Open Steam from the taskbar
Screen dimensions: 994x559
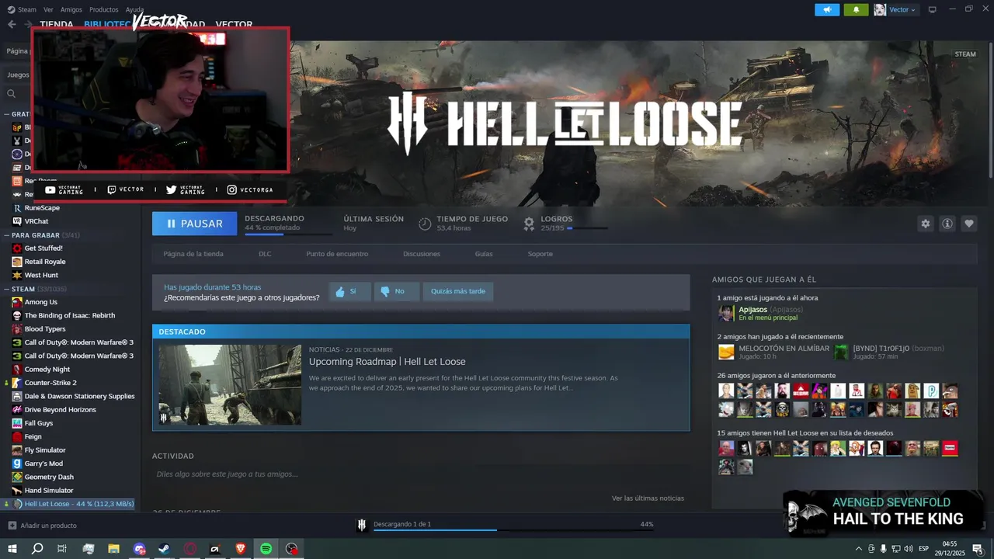click(x=165, y=549)
